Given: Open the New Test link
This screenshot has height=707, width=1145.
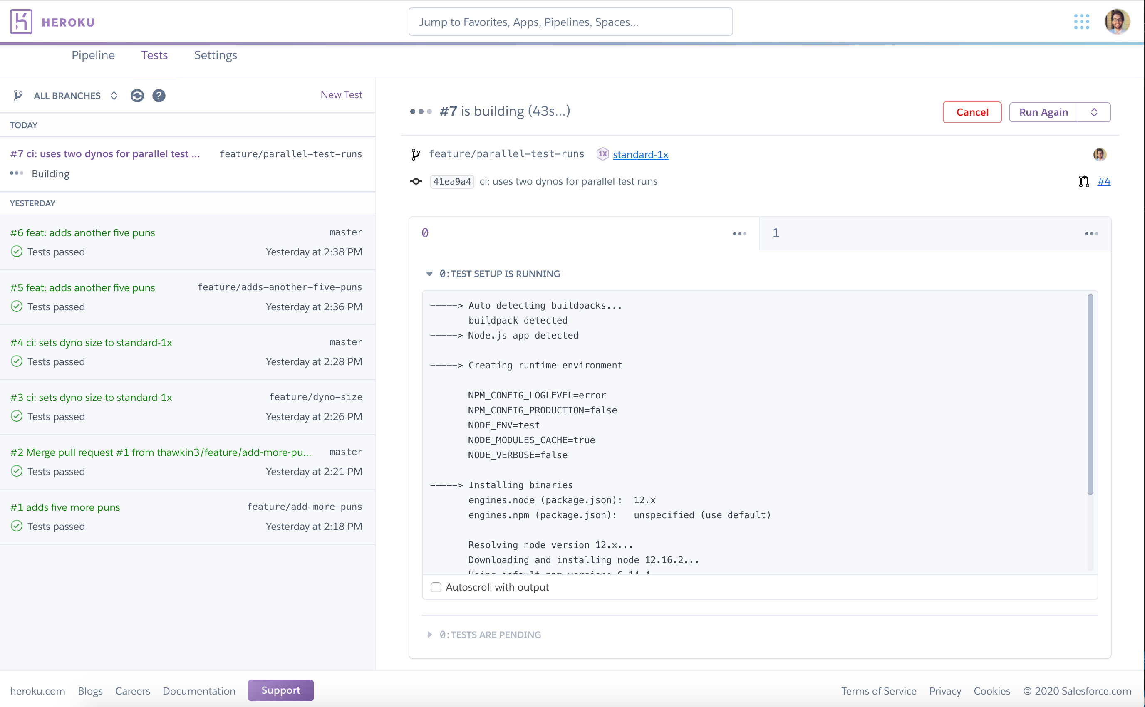Looking at the screenshot, I should tap(341, 95).
